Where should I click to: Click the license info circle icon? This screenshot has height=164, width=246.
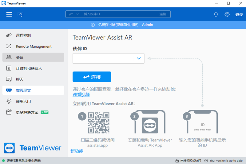[x=93, y=25]
